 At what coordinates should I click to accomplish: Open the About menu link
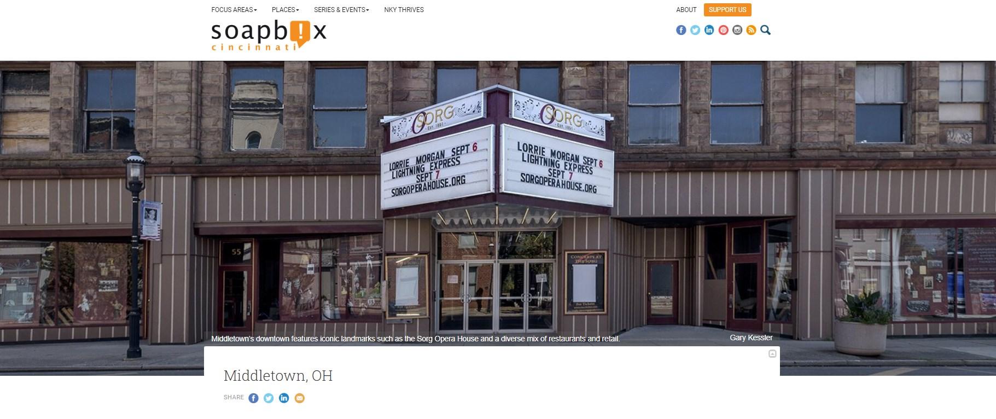(686, 10)
